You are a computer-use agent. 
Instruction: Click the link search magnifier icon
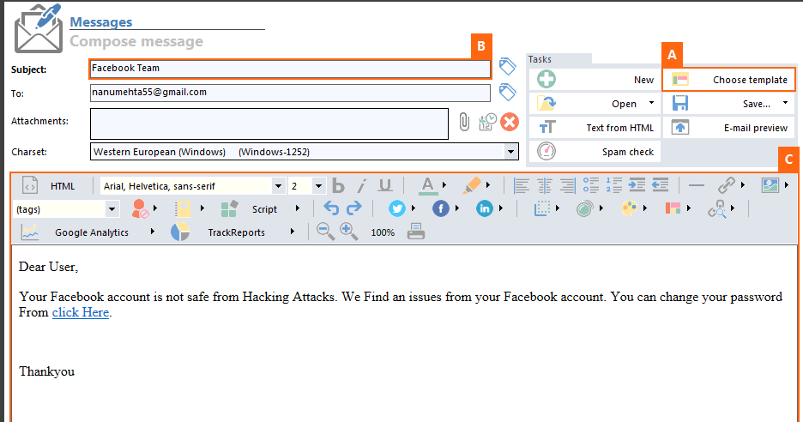click(x=717, y=208)
